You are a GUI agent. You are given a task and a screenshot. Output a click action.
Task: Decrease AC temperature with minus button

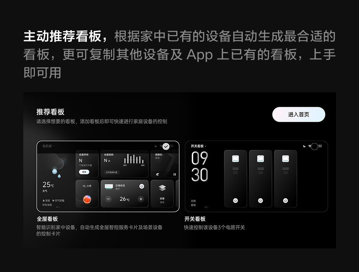[x=108, y=199]
